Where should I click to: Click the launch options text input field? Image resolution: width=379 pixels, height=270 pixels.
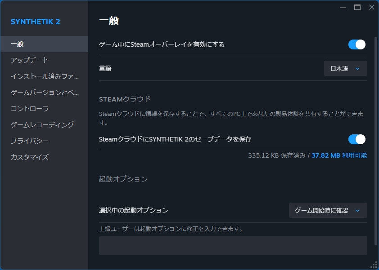tap(233, 246)
